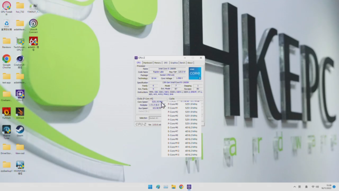This screenshot has width=339, height=191.
Task: Open the zzzbackup1 folder
Action: click(7, 167)
